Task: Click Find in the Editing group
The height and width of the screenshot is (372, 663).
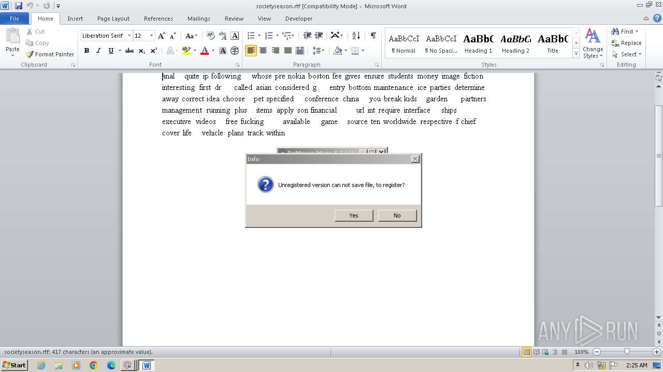Action: tap(625, 32)
